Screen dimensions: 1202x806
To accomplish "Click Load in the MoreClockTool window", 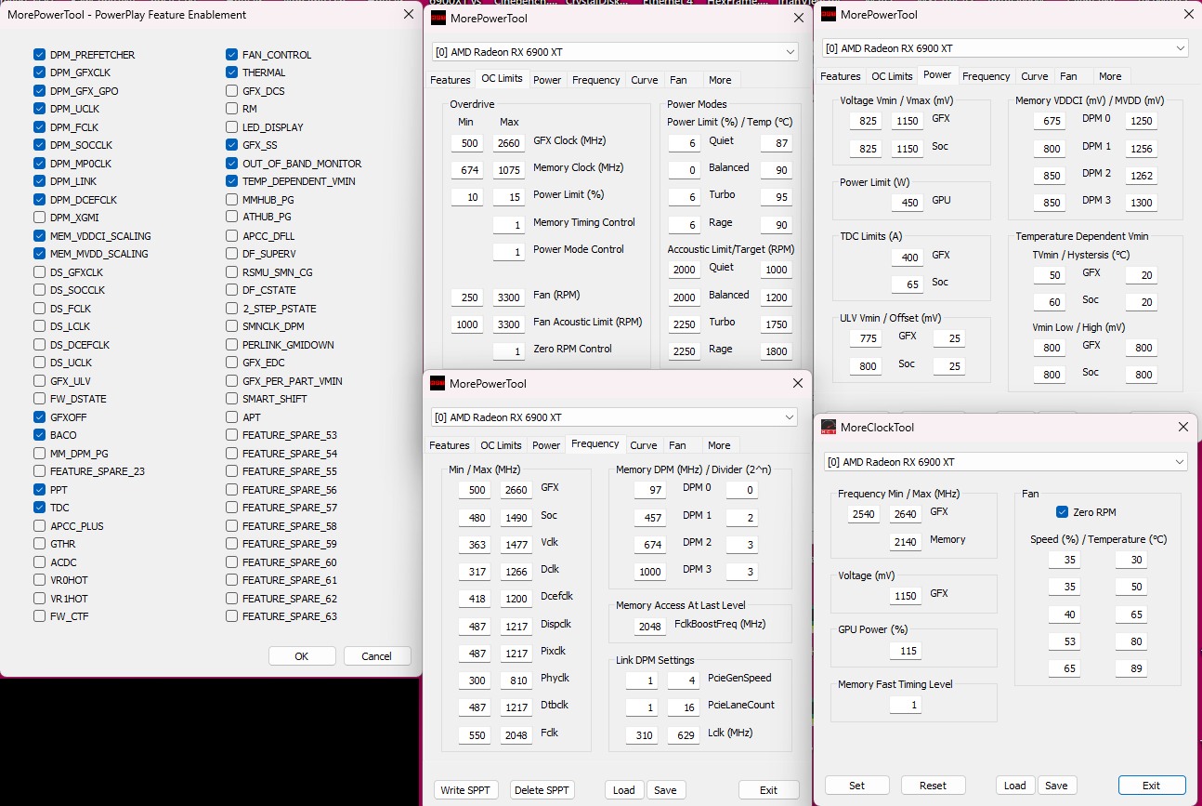I will coord(1015,786).
